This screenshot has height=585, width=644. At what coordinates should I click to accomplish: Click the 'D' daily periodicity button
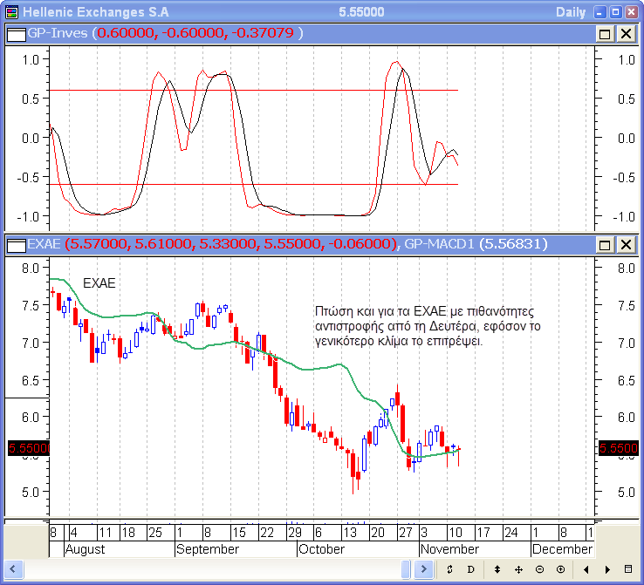pos(470,569)
